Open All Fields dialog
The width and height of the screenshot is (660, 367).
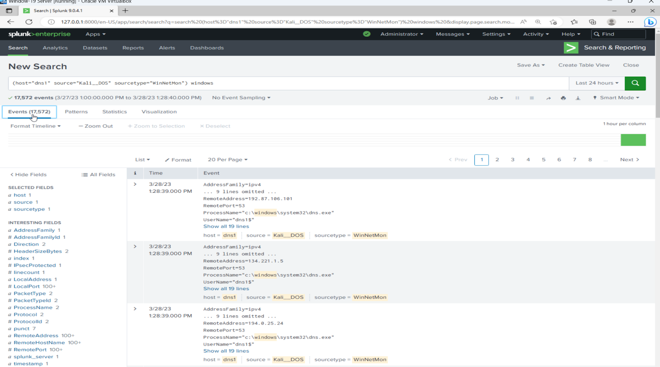[99, 175]
